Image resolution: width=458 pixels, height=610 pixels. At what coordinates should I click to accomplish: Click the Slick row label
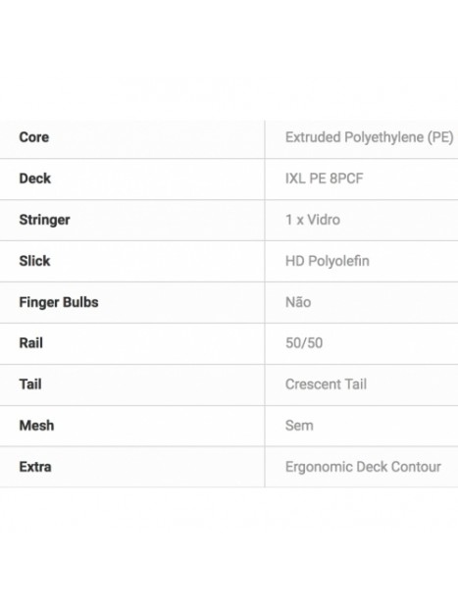(34, 261)
